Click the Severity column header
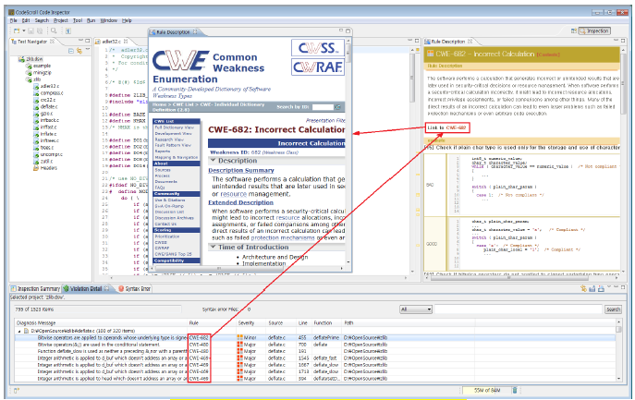Image resolution: width=635 pixels, height=400 pixels. point(246,322)
